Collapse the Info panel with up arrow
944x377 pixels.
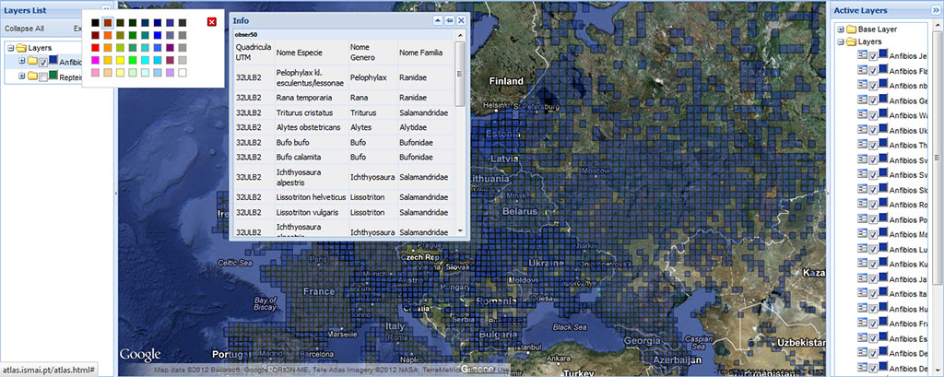[x=438, y=19]
